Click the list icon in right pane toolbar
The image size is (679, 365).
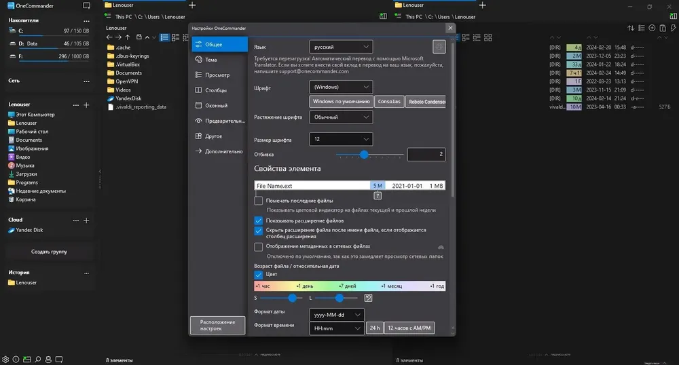point(642,28)
